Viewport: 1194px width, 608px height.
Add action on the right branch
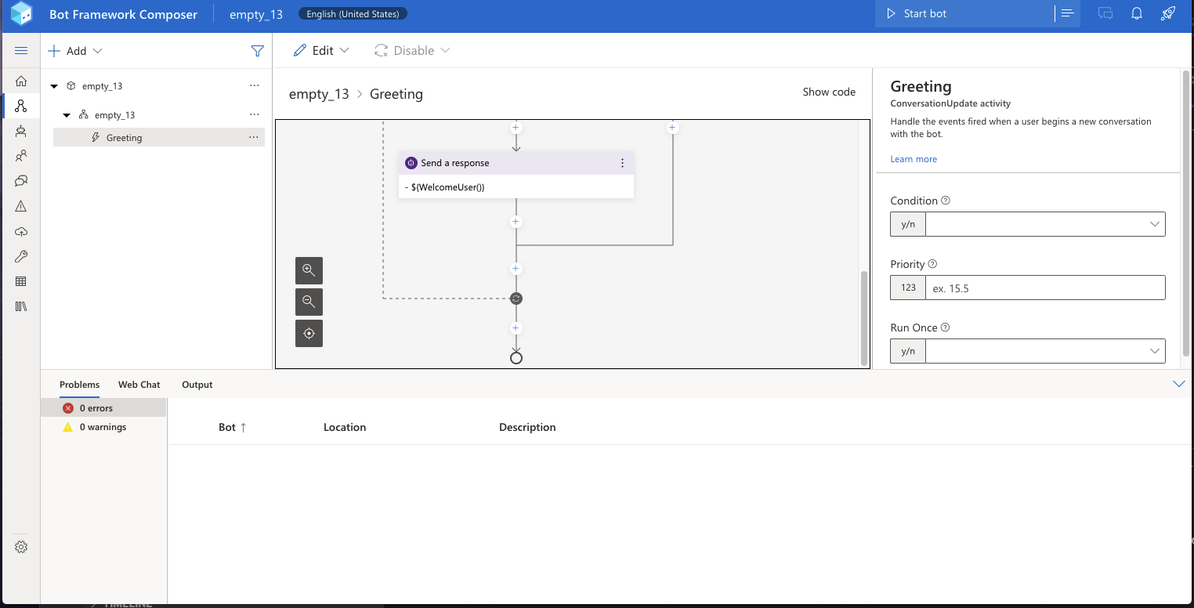(672, 127)
